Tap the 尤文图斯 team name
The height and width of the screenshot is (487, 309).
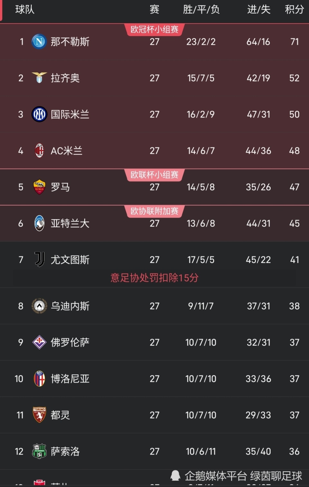pyautogui.click(x=70, y=260)
